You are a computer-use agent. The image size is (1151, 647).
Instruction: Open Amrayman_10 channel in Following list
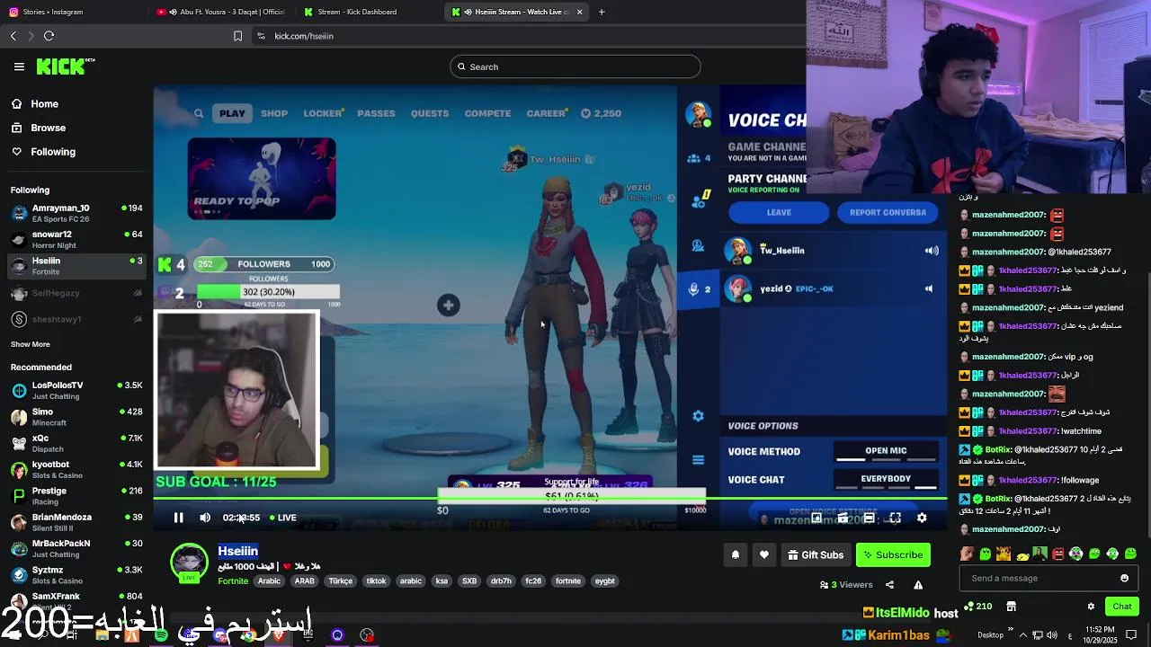76,213
